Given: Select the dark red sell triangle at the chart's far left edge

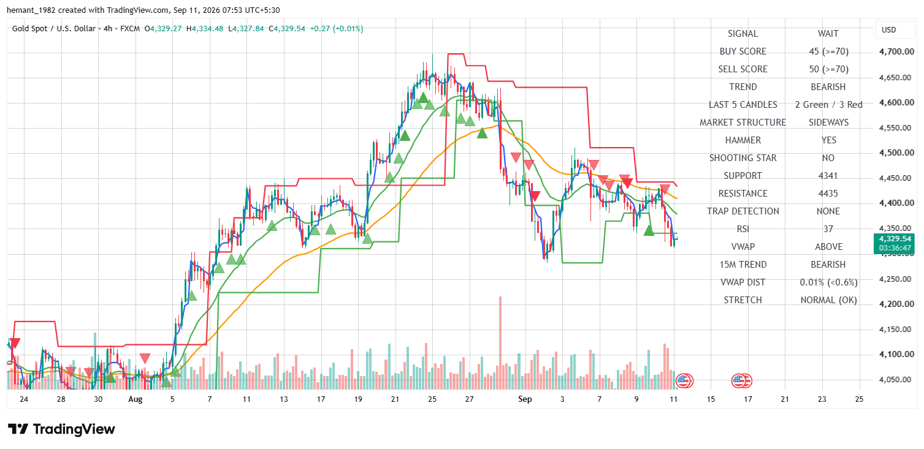Looking at the screenshot, I should click(x=15, y=344).
